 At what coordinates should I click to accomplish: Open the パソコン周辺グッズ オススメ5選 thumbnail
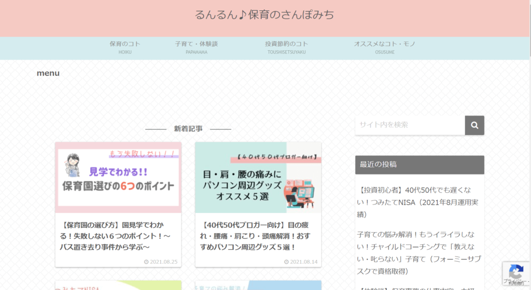[x=258, y=178]
